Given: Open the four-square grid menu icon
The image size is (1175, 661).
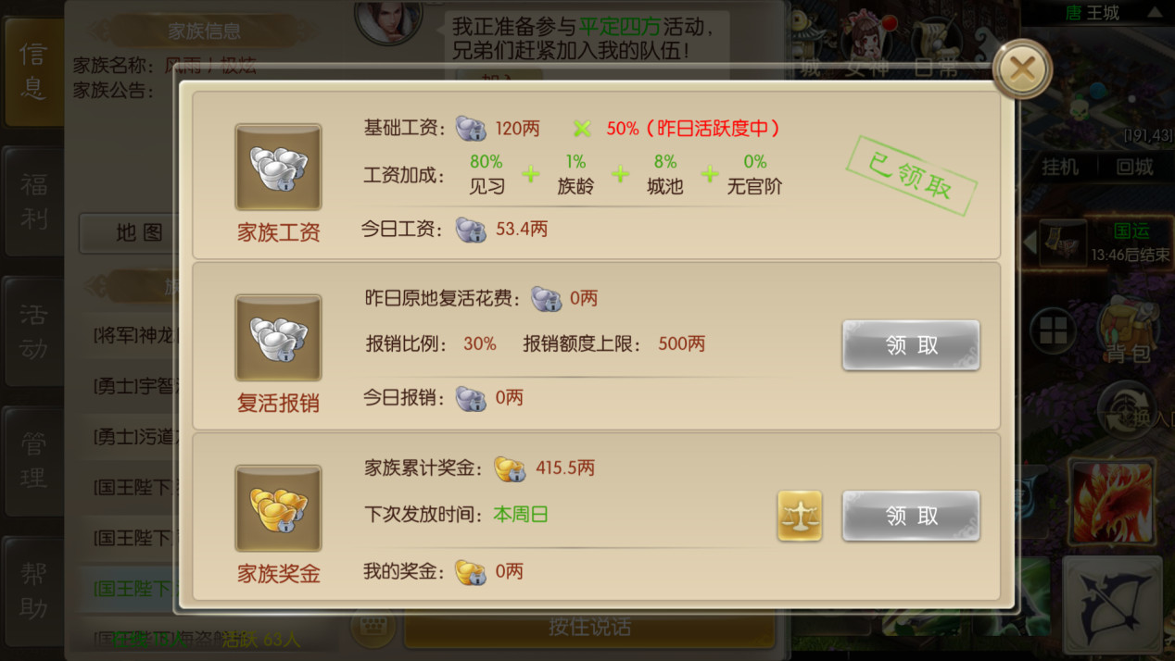Looking at the screenshot, I should pos(1054,330).
